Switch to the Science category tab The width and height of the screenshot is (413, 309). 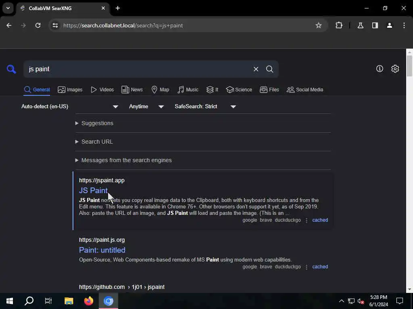[x=239, y=90]
